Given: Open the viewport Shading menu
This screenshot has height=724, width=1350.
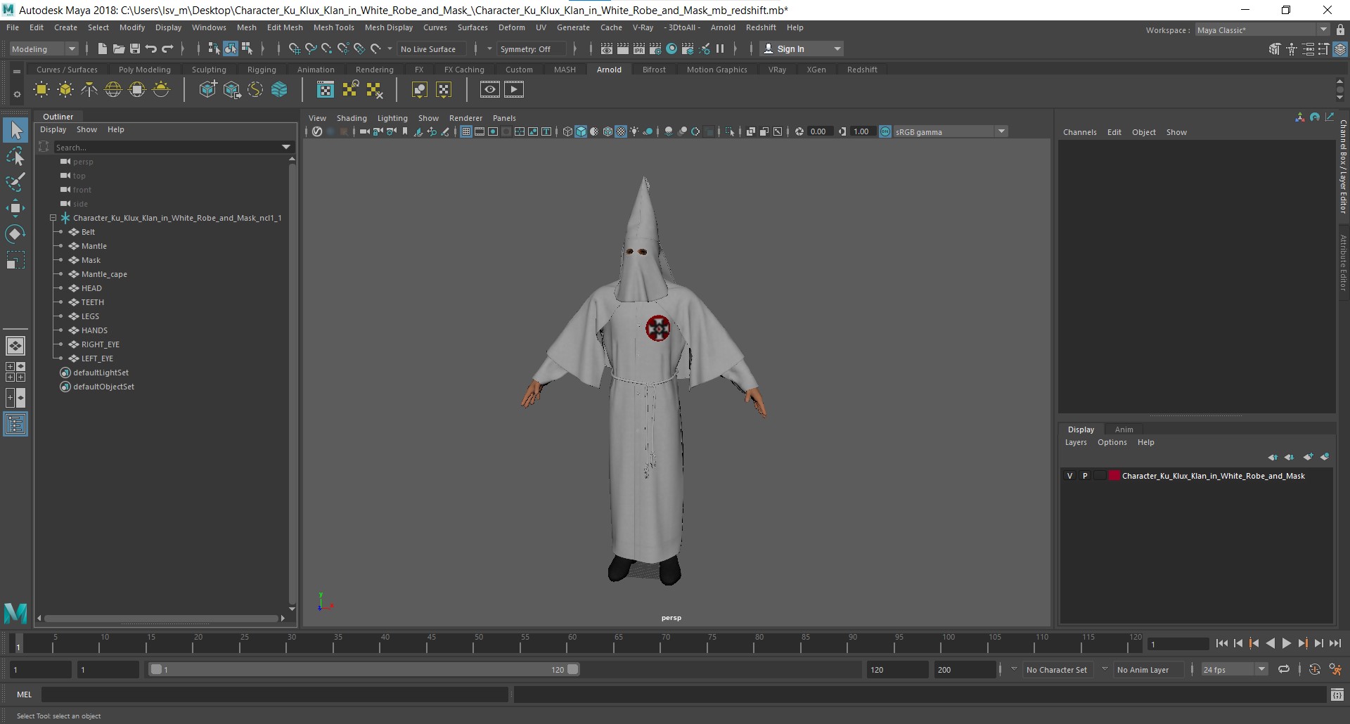Looking at the screenshot, I should [352, 118].
